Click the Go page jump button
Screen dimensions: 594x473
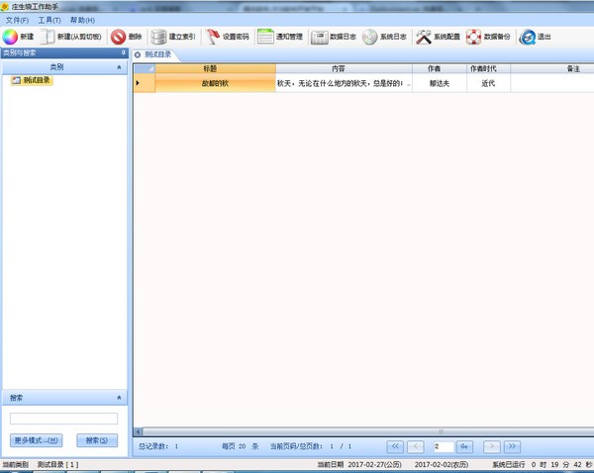(464, 447)
